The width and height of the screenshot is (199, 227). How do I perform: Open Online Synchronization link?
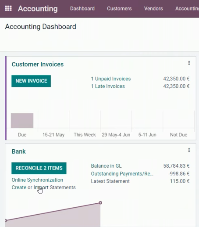click(37, 180)
